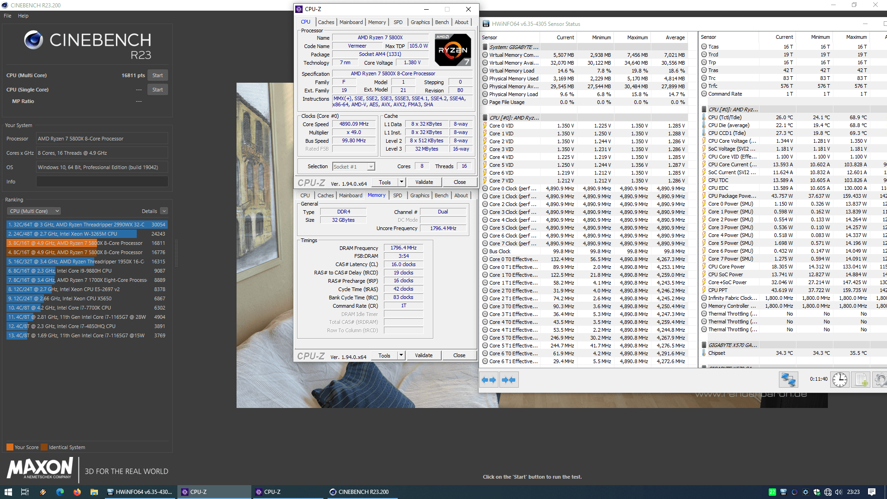Click HWiNFO clock reset timer icon
Viewport: 887px width, 499px height.
(839, 380)
